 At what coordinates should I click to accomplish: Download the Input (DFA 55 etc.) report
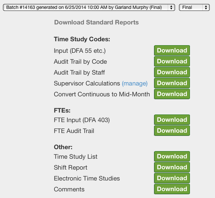pos(172,50)
